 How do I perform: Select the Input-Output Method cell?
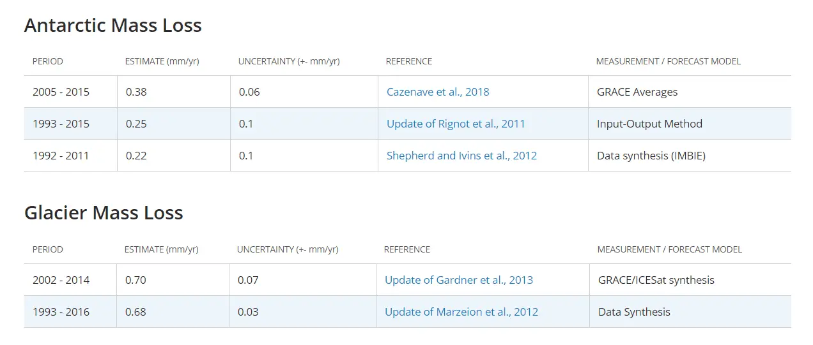[x=649, y=124]
